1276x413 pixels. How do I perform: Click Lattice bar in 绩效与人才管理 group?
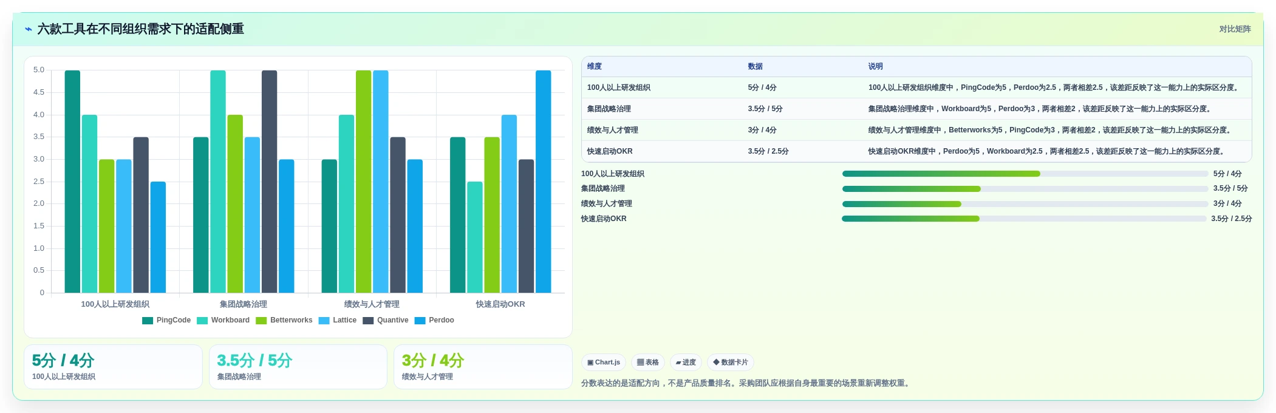[381, 182]
